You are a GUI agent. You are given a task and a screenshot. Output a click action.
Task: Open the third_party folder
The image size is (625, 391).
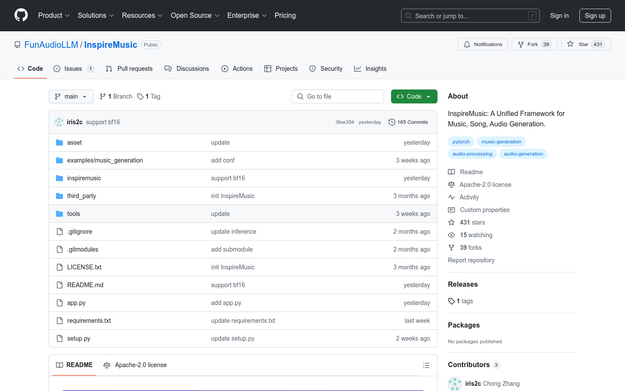pos(82,196)
